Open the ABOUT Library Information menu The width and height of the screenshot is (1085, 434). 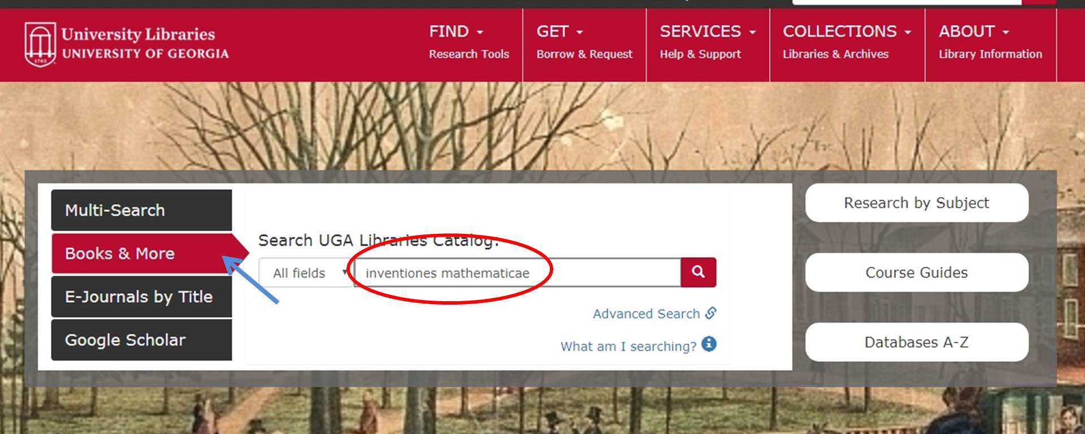(990, 42)
